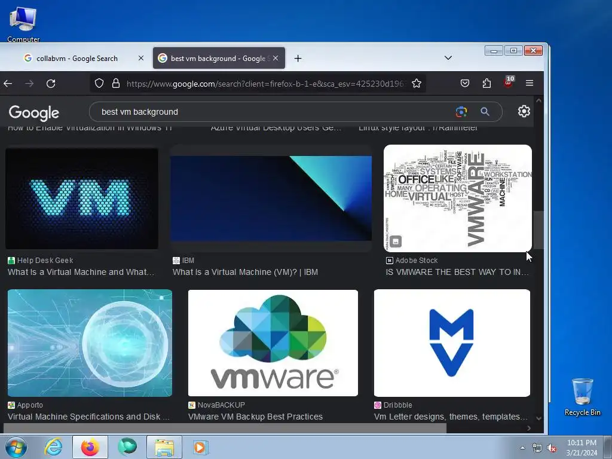Open link What Is a Virtual Machine (VM)? | IBM
The height and width of the screenshot is (459, 612).
coord(245,272)
